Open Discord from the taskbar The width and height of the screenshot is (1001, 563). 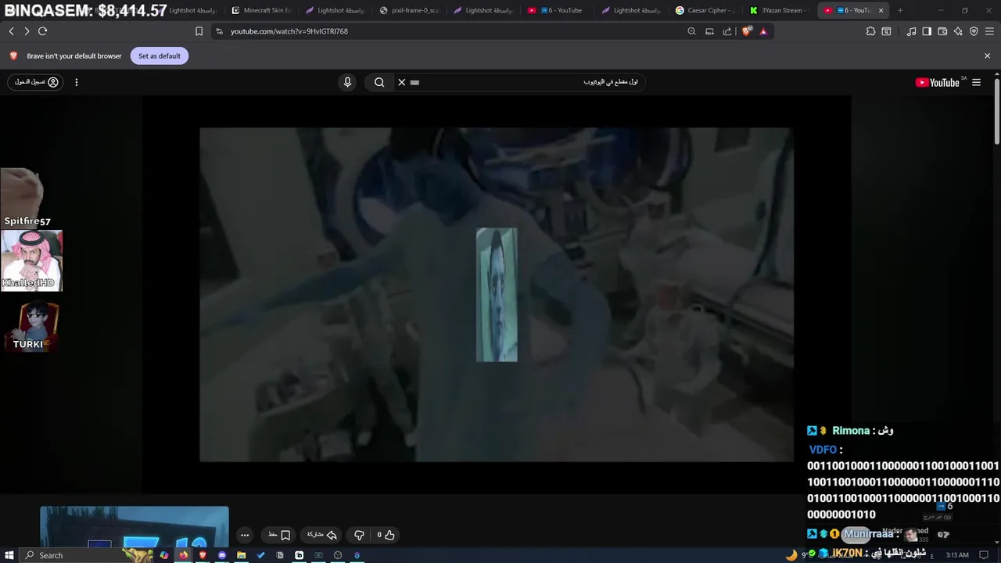tap(222, 555)
